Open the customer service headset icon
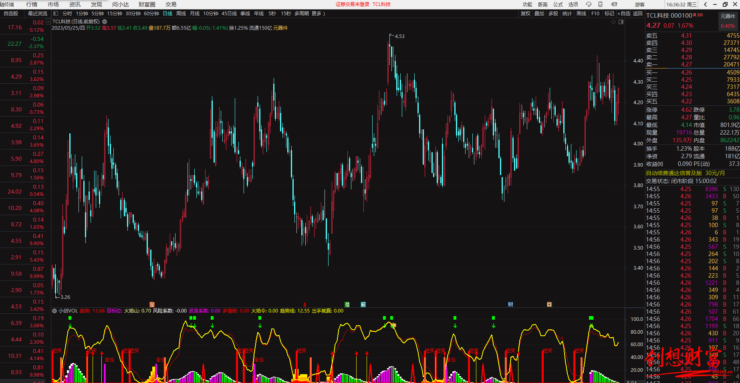740x383 pixels. [x=589, y=4]
